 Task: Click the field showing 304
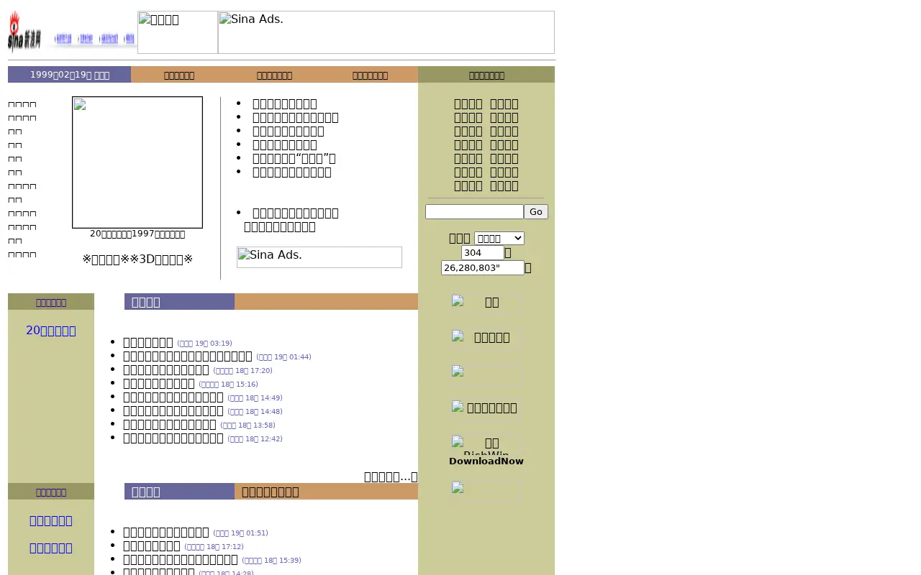(483, 253)
